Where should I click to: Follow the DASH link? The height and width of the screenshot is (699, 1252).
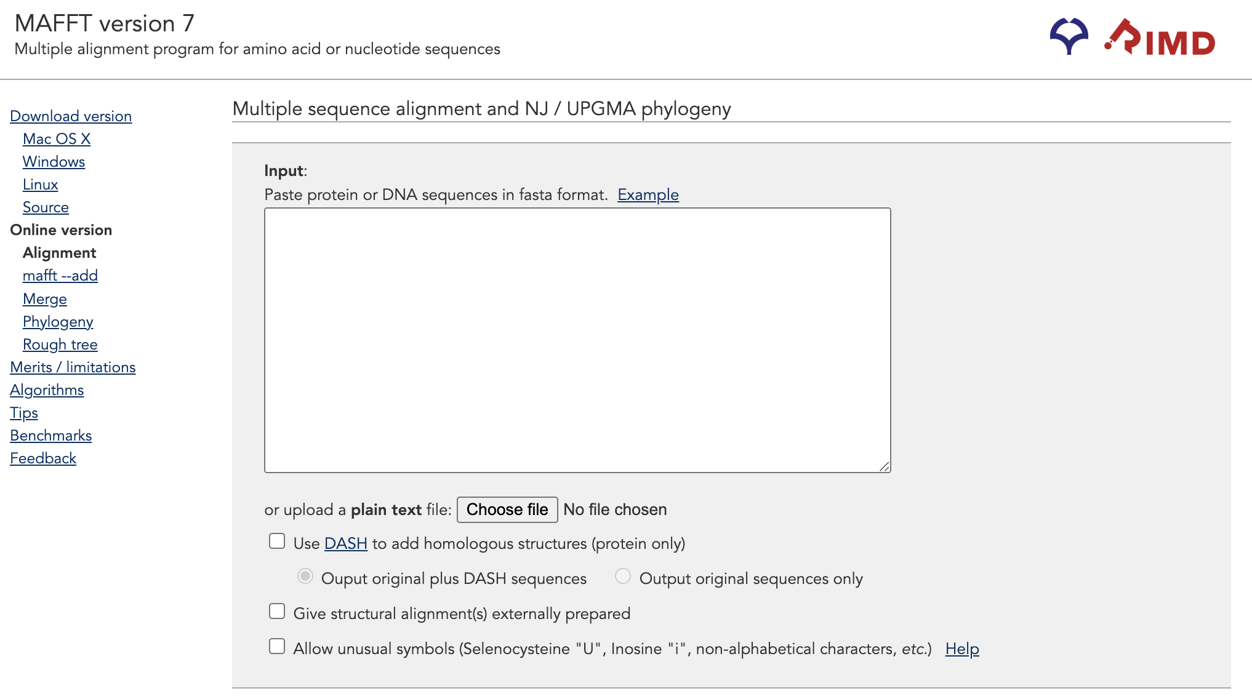[x=345, y=543]
